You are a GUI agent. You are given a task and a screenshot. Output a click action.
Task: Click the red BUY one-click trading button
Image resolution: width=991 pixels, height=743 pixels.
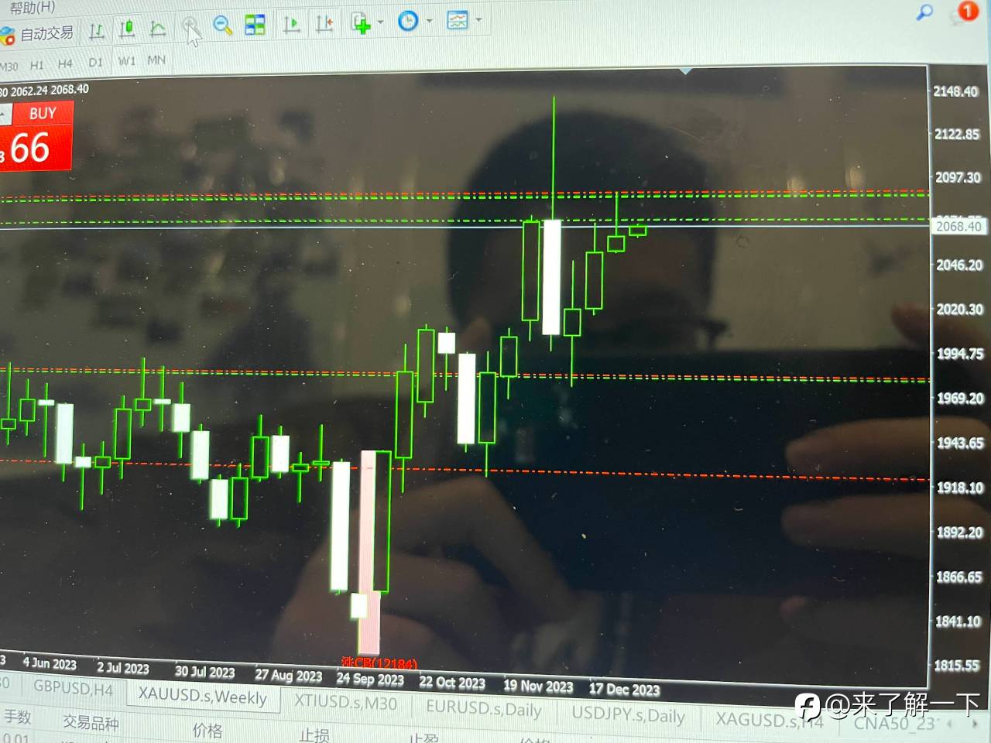tap(43, 114)
